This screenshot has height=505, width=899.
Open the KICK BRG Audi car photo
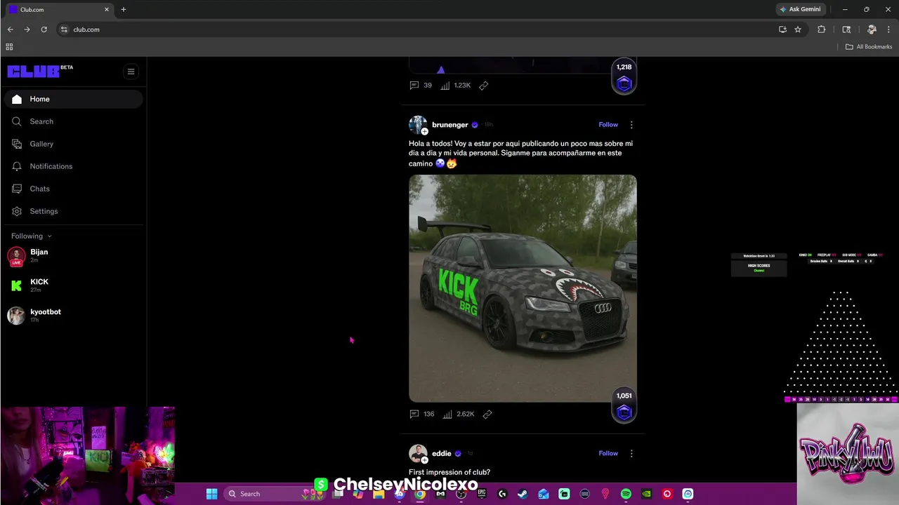[523, 288]
